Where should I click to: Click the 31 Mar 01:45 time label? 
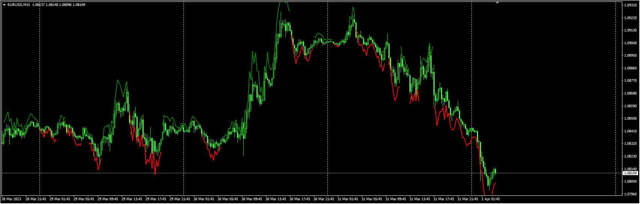click(348, 199)
